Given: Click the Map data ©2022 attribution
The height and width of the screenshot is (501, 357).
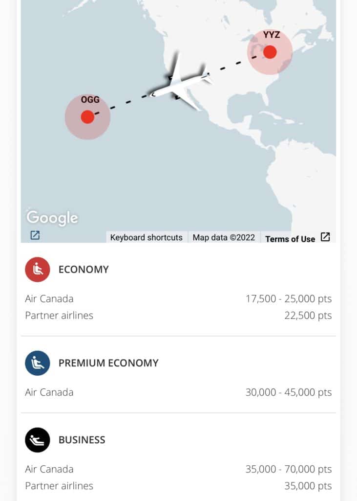Looking at the screenshot, I should (224, 237).
